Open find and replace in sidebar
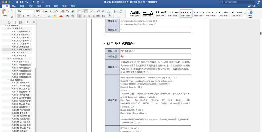This screenshot has width=262, height=132. click(x=27, y=22)
